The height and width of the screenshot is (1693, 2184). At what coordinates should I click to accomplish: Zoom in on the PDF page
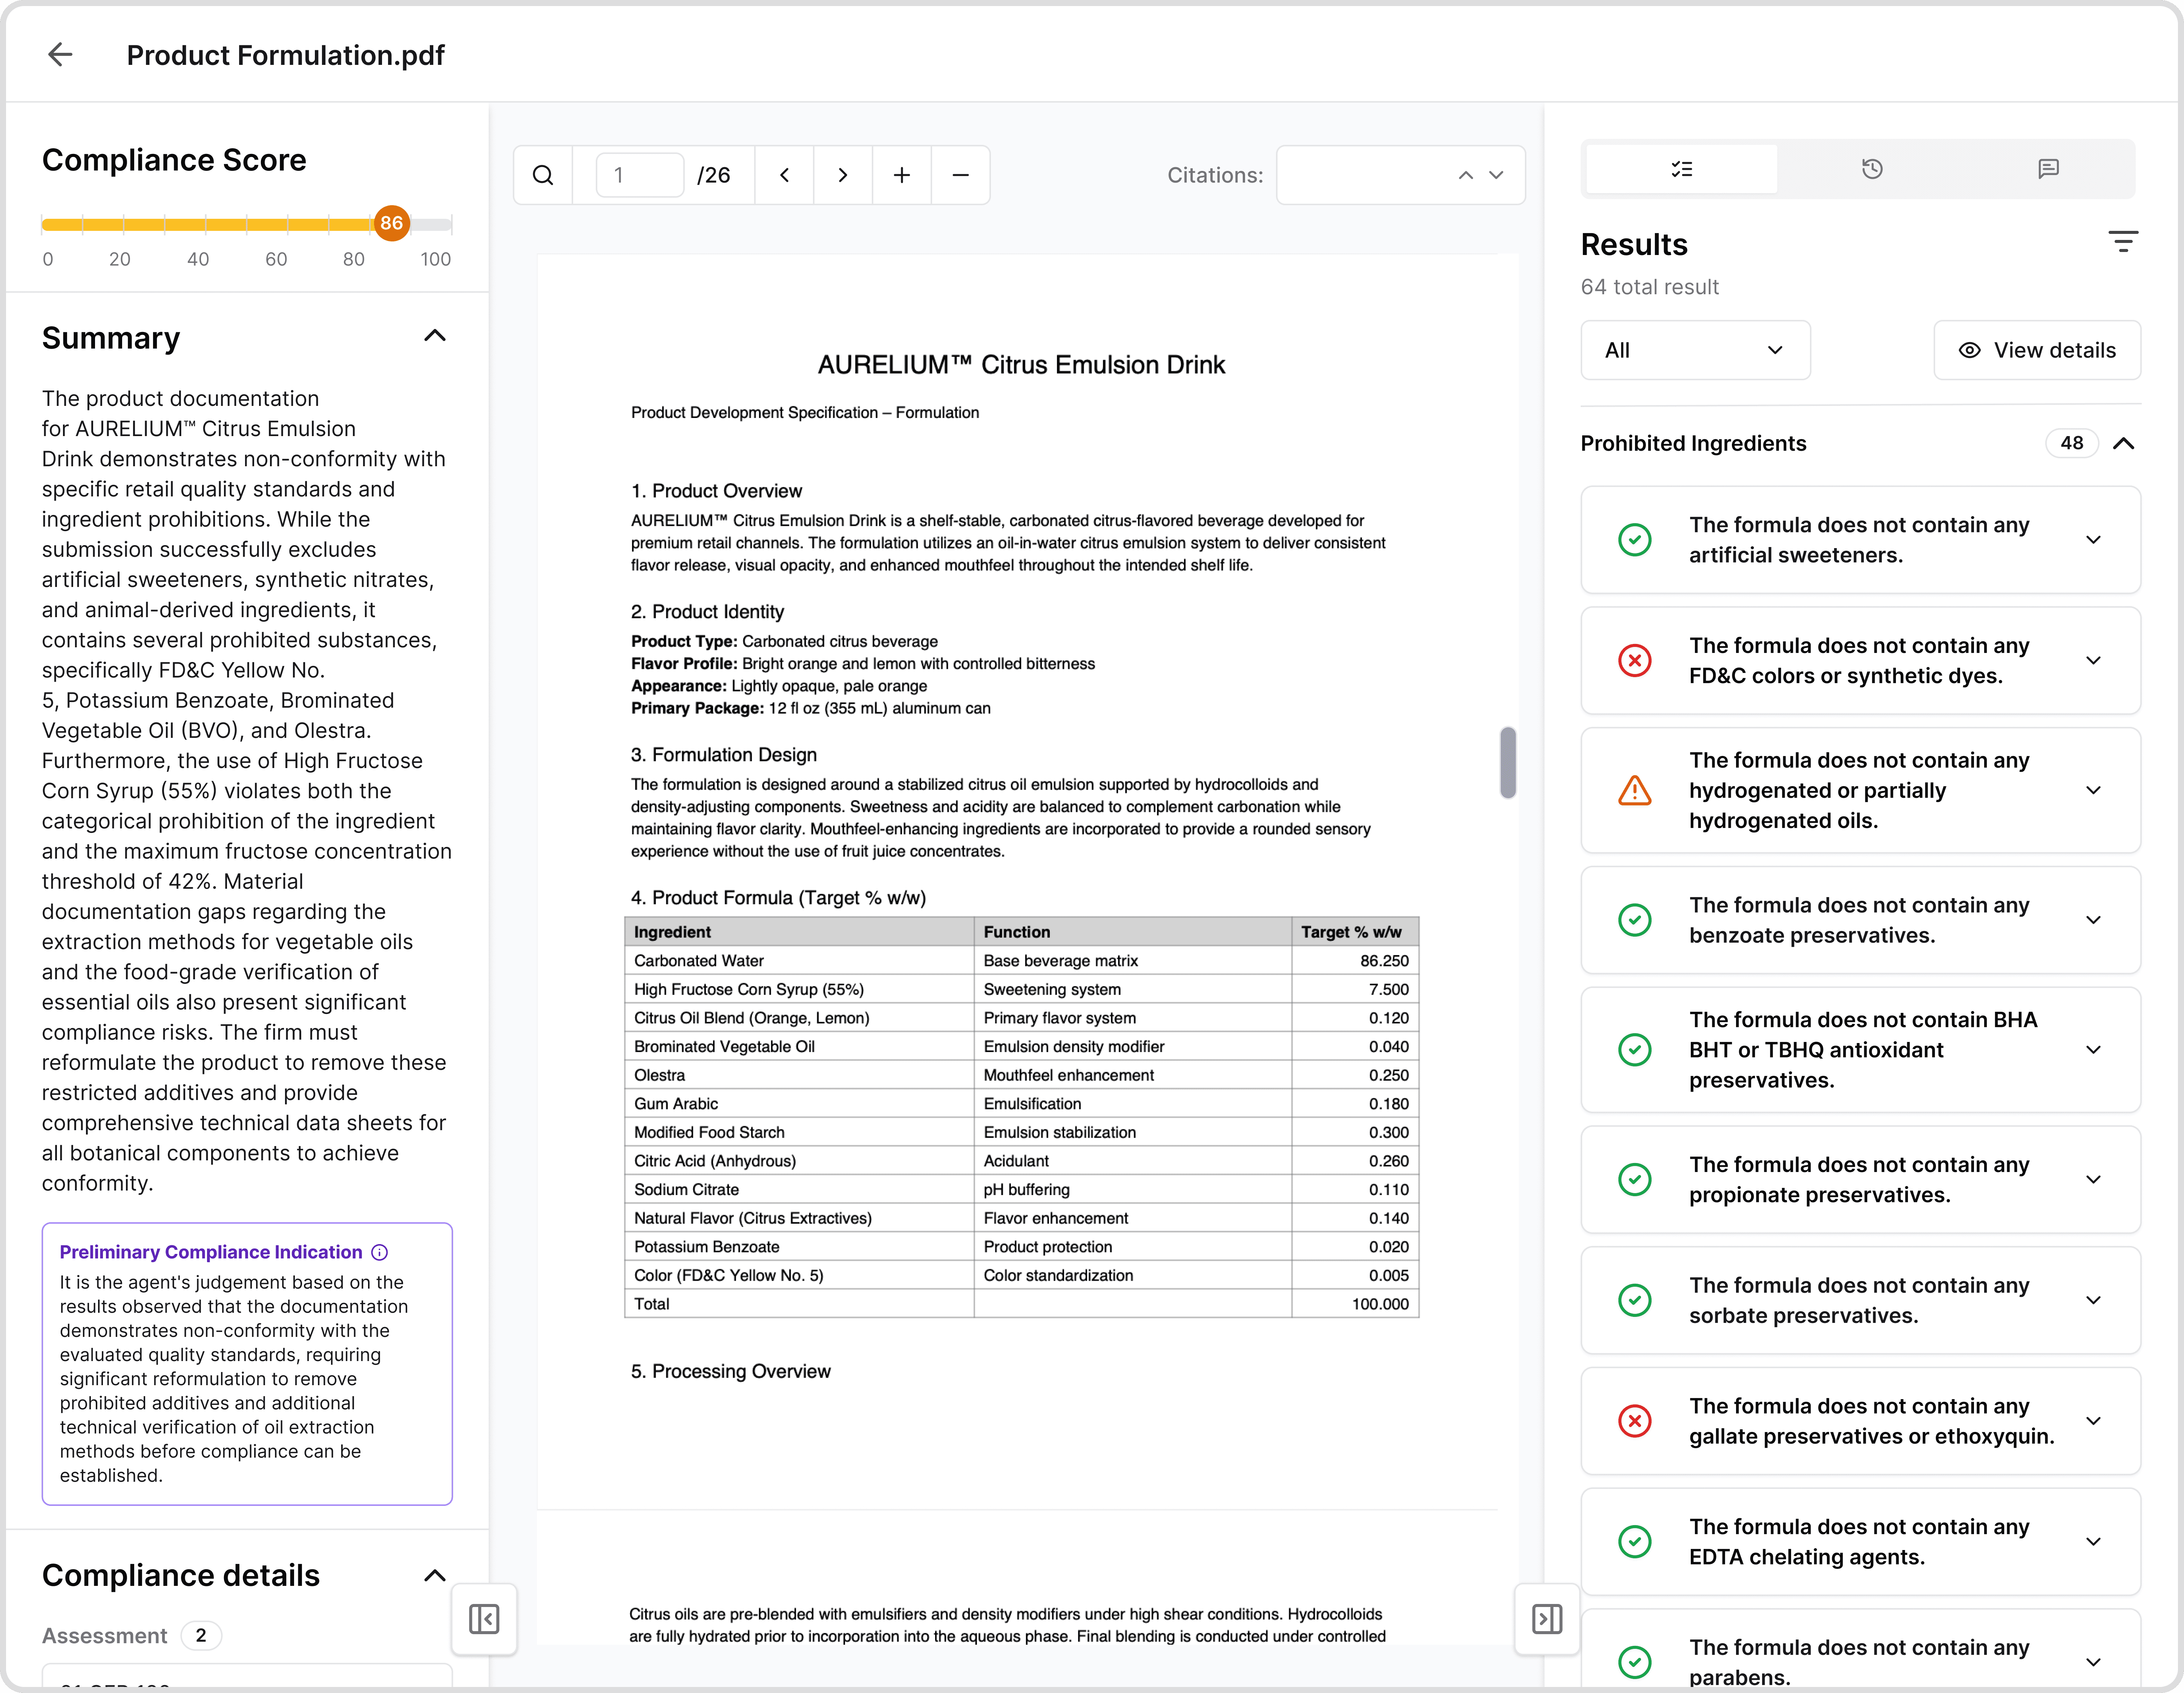click(901, 174)
